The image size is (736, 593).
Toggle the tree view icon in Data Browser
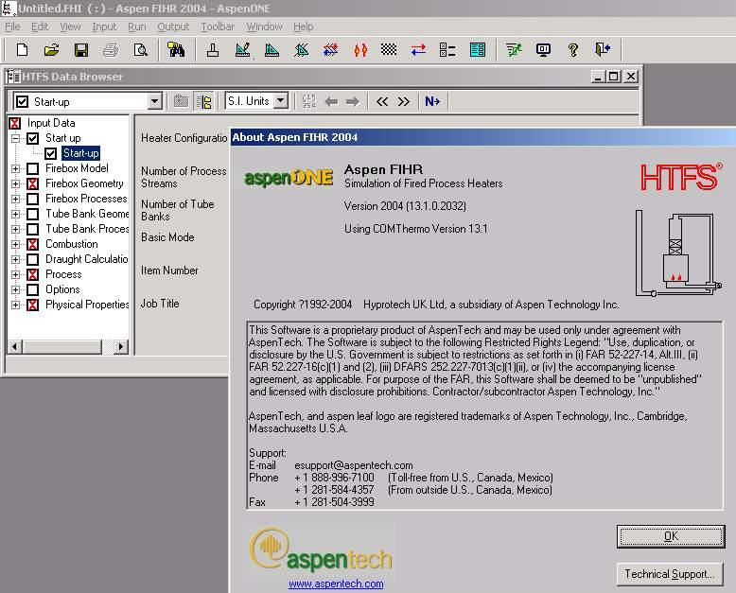click(x=204, y=101)
